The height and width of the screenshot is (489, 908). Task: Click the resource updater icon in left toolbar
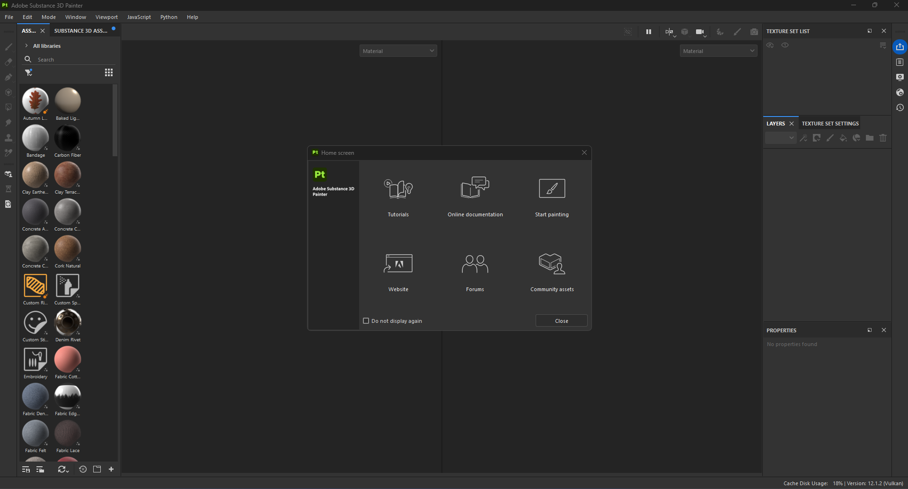(x=9, y=204)
